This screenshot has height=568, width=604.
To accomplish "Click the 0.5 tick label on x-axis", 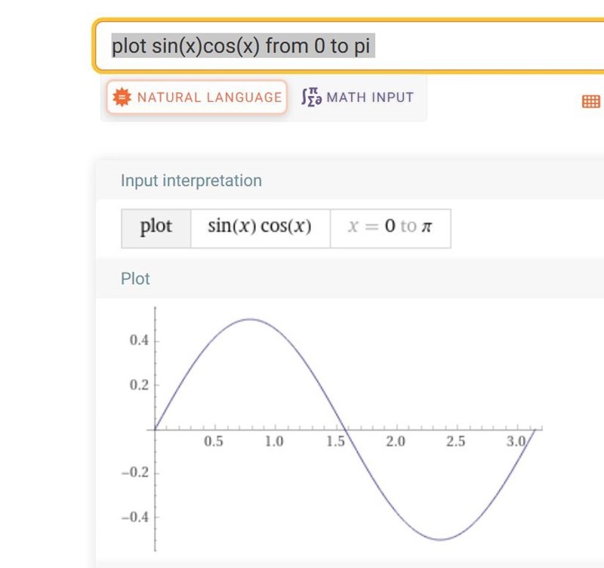I will click(x=214, y=442).
